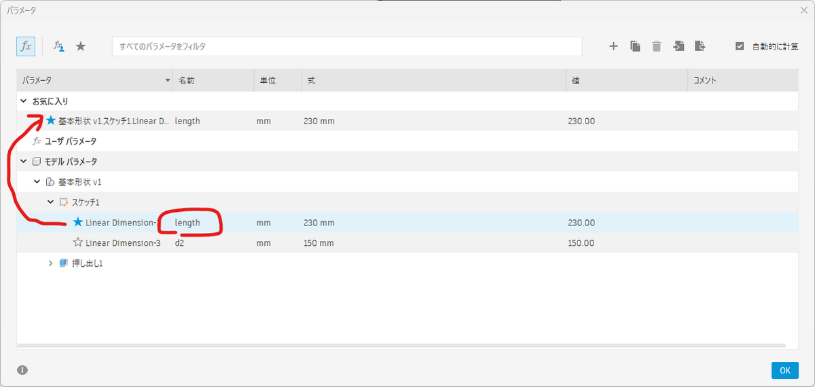Click 230 mm expression in Linear Dimension row
The image size is (815, 387).
(x=319, y=223)
